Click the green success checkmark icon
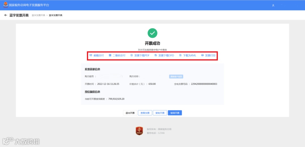The height and width of the screenshot is (147, 305). 152,33
